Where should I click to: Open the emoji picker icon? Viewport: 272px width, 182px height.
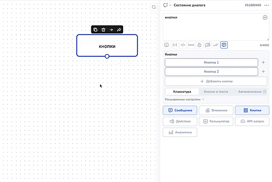pyautogui.click(x=166, y=45)
